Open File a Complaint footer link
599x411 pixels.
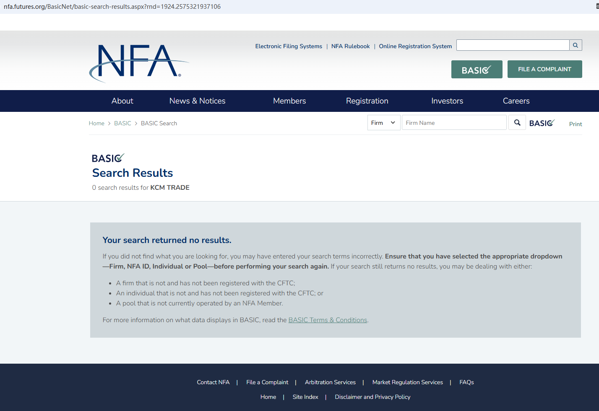click(267, 382)
